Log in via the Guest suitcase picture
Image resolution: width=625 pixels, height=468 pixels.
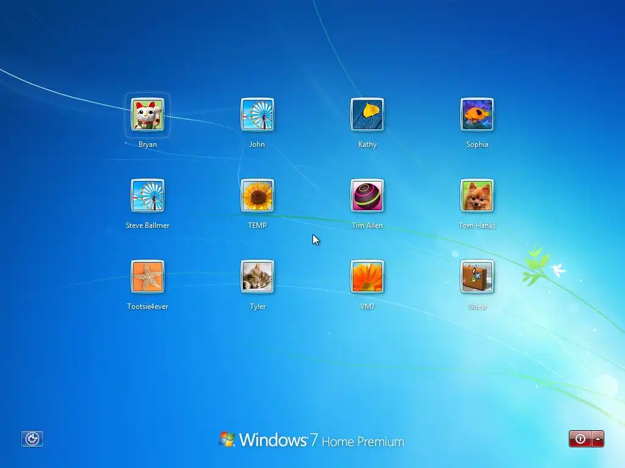click(477, 277)
